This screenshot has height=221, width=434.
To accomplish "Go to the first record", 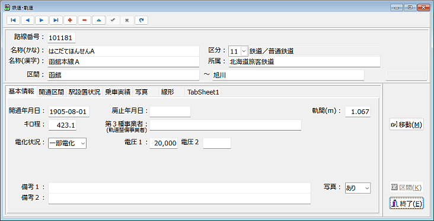I will click(x=12, y=20).
